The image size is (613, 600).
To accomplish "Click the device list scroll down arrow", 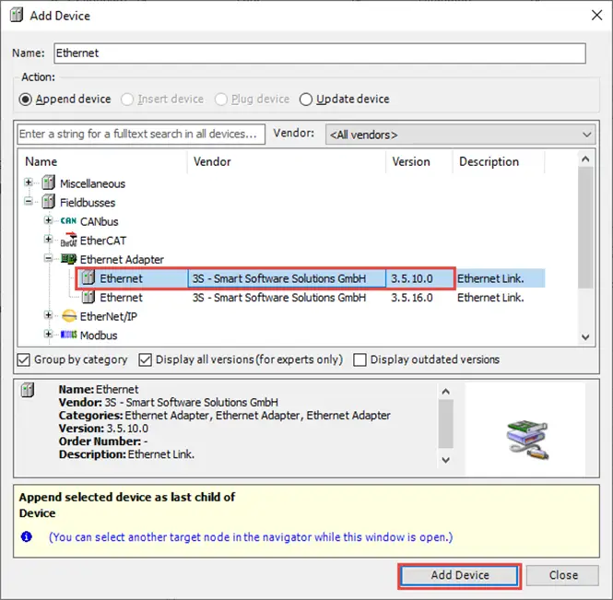I will point(585,337).
